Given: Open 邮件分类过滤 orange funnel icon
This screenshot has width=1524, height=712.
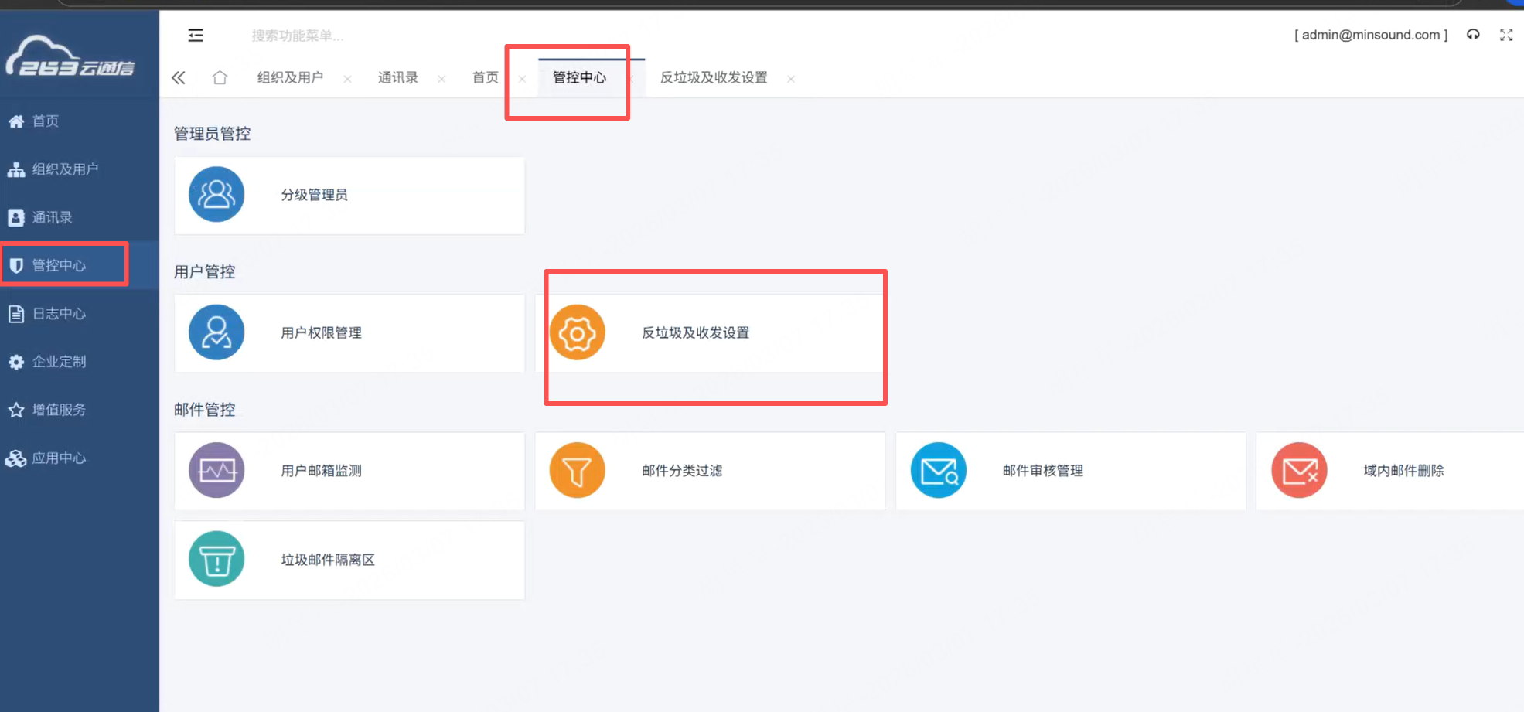Looking at the screenshot, I should [x=577, y=470].
